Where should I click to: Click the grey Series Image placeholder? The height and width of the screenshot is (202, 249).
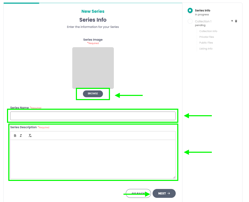click(x=93, y=68)
